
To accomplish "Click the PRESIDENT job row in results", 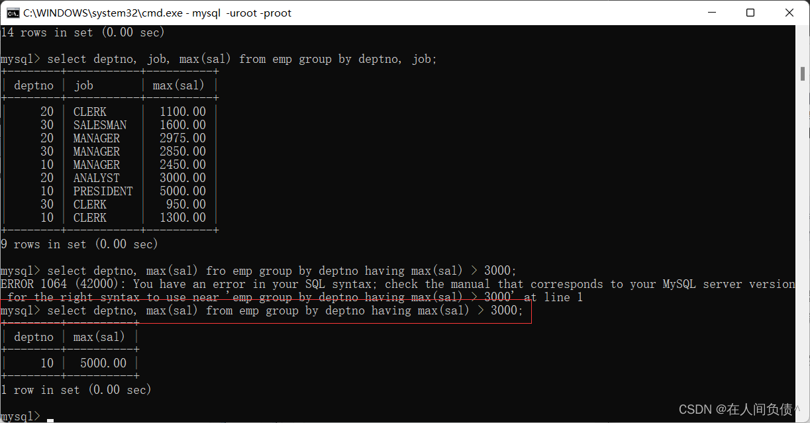I will [x=103, y=191].
